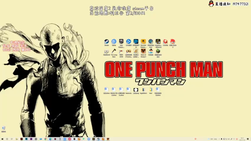Open the Steam desktop shortcut
This screenshot has height=141, width=251.
pos(106,43)
